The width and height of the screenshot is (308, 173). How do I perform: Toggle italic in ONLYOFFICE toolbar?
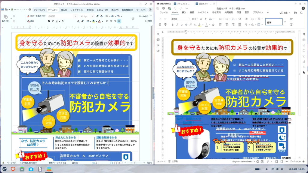point(177,25)
